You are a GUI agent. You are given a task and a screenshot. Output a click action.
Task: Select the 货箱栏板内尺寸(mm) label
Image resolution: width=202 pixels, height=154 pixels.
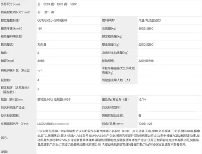[16, 12]
